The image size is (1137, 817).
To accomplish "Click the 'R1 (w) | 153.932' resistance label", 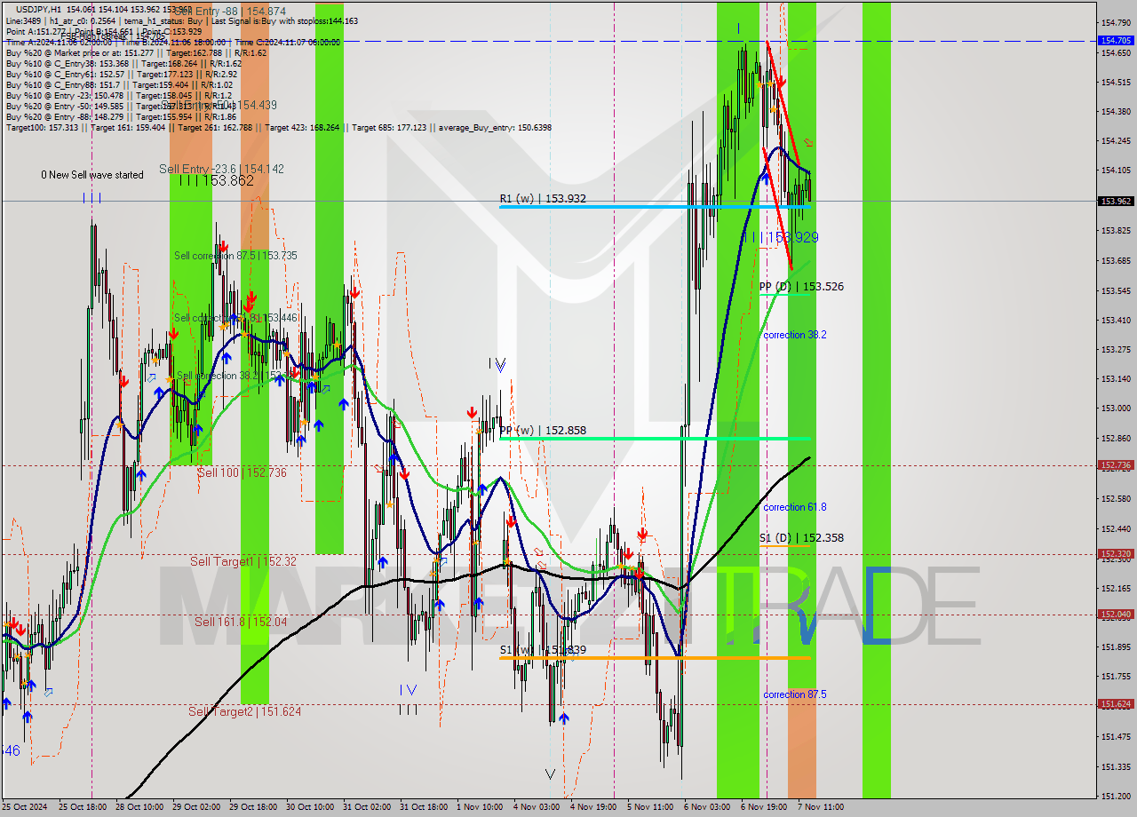I will coord(543,199).
